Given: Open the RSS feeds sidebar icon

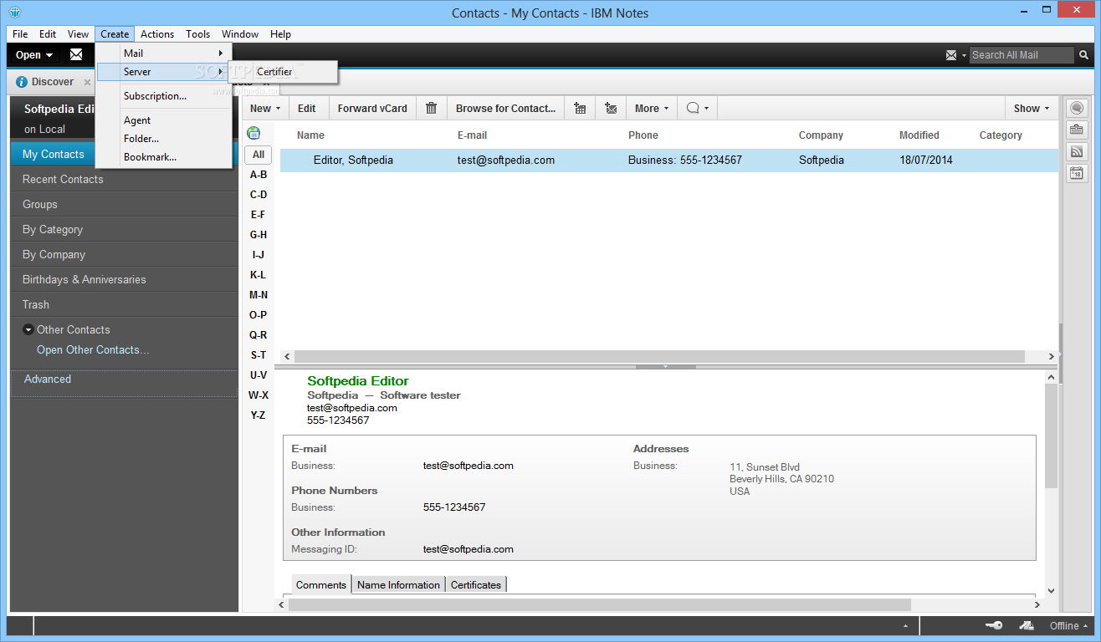Looking at the screenshot, I should (x=1076, y=151).
